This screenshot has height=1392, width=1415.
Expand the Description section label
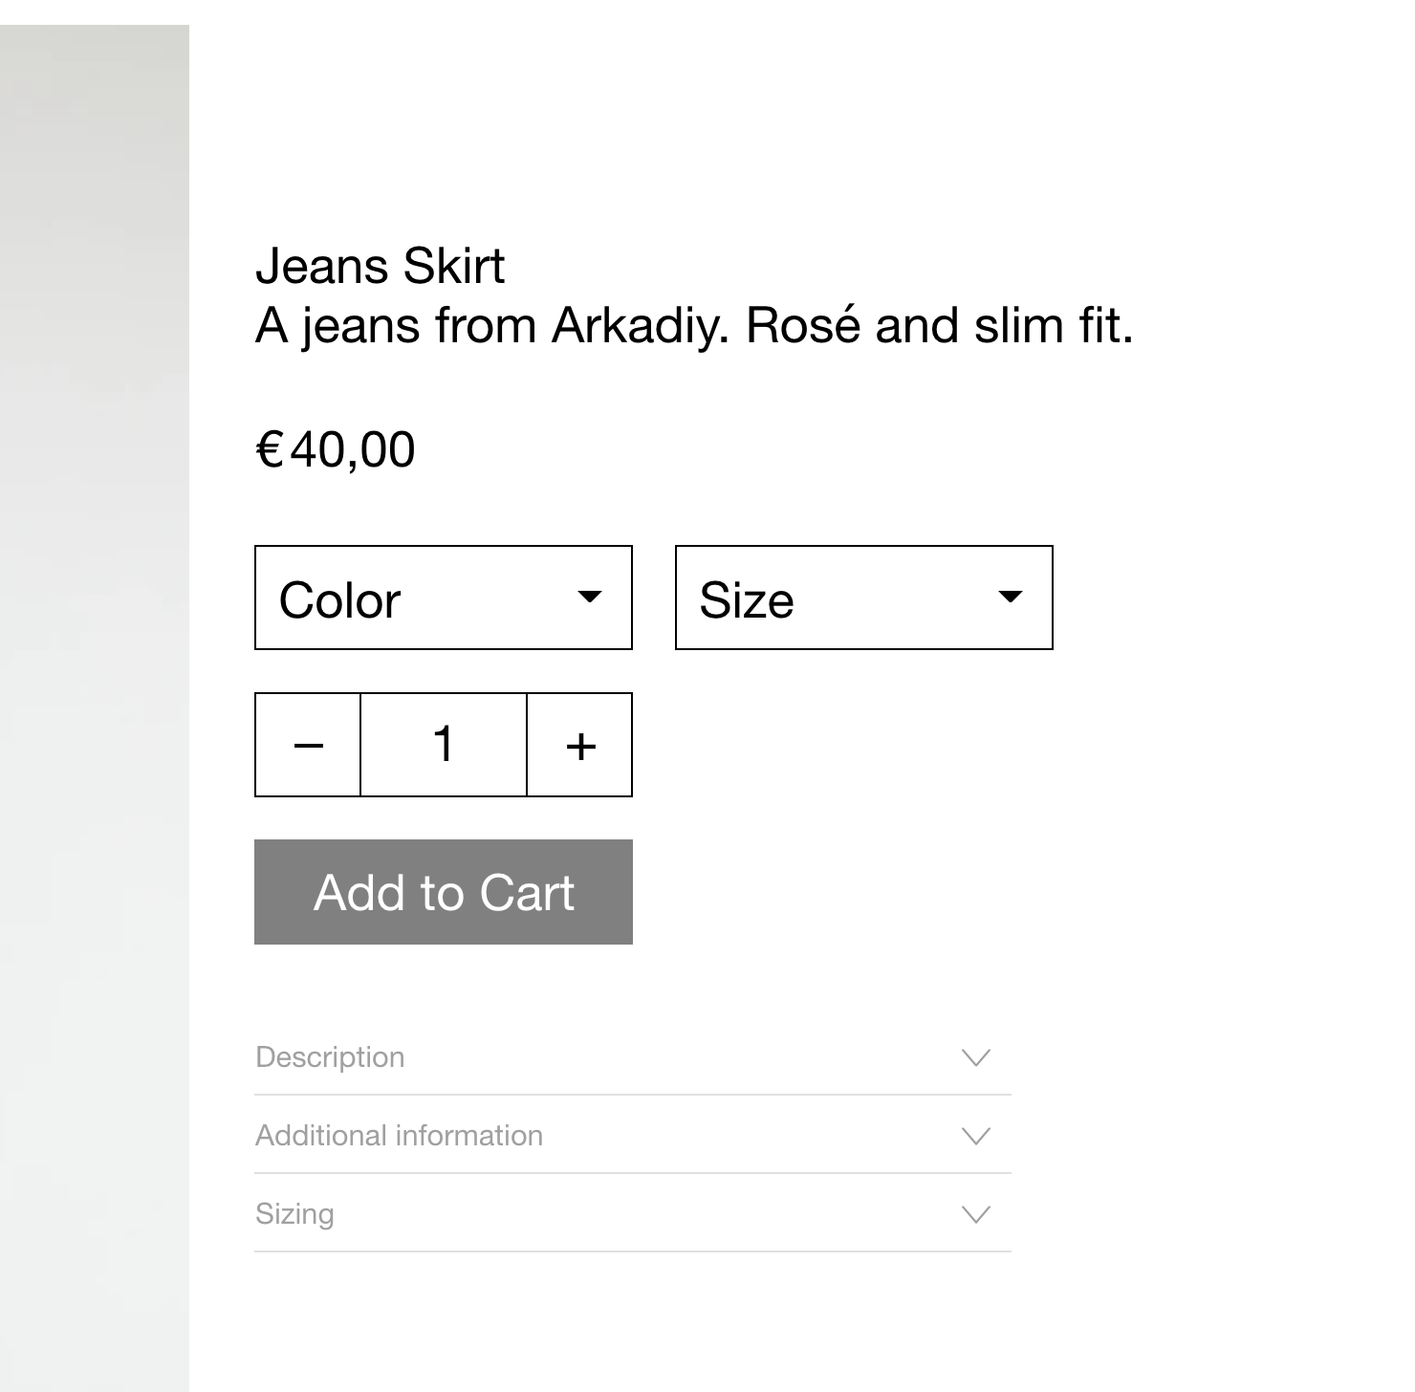click(x=330, y=1057)
